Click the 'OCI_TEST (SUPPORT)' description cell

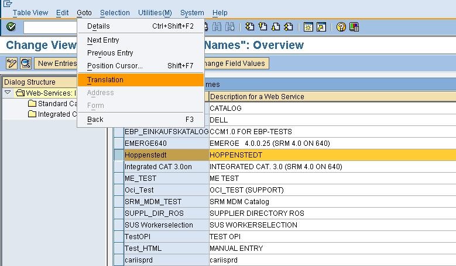[332, 190]
